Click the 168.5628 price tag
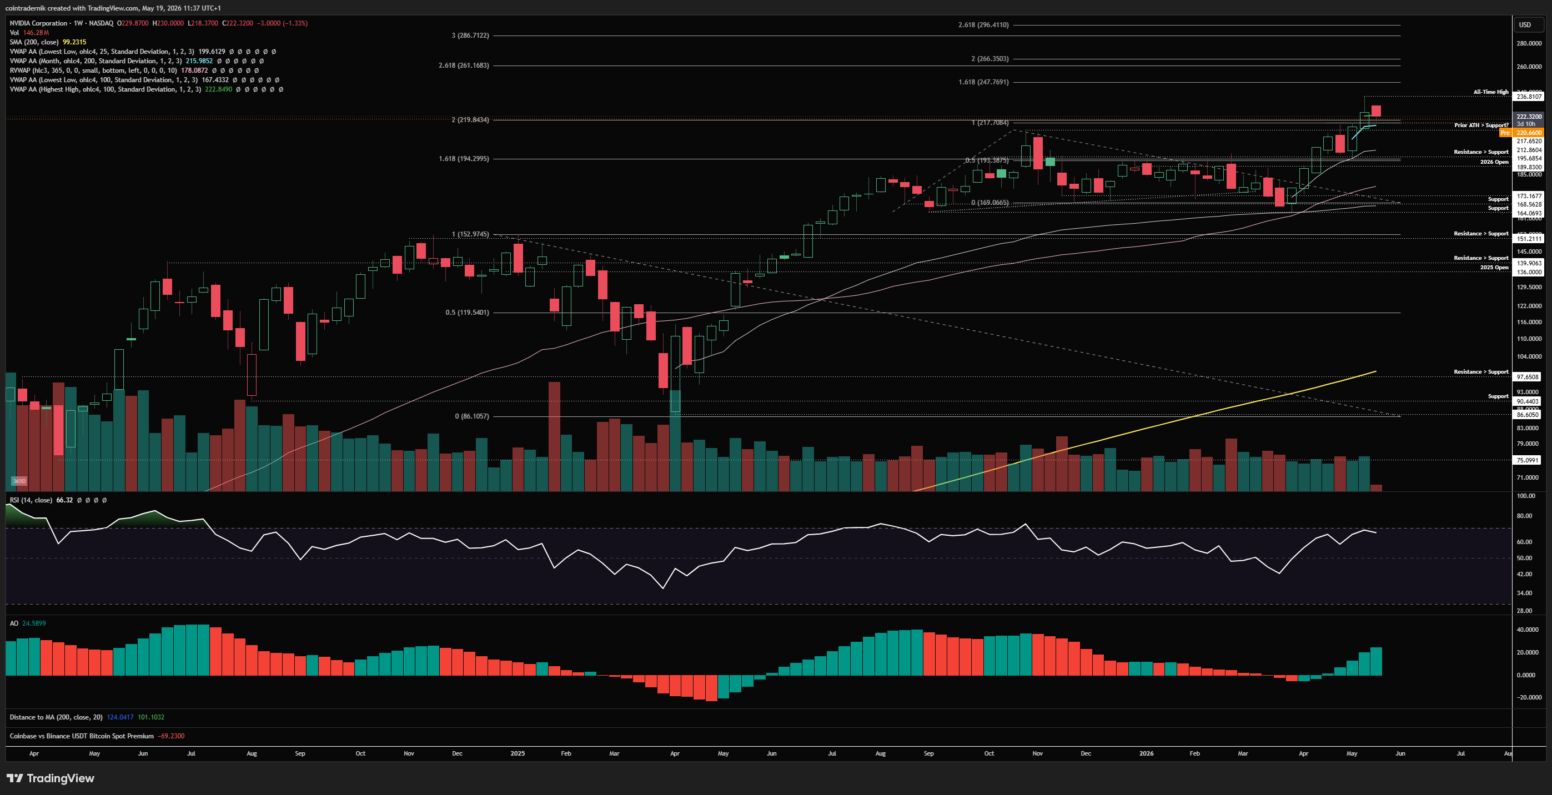This screenshot has width=1552, height=795. click(1529, 205)
